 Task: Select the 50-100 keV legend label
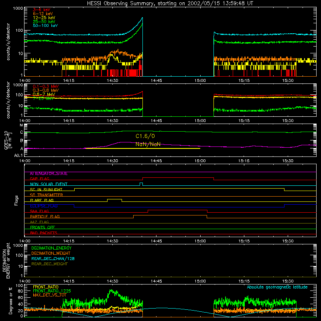pos(45,26)
